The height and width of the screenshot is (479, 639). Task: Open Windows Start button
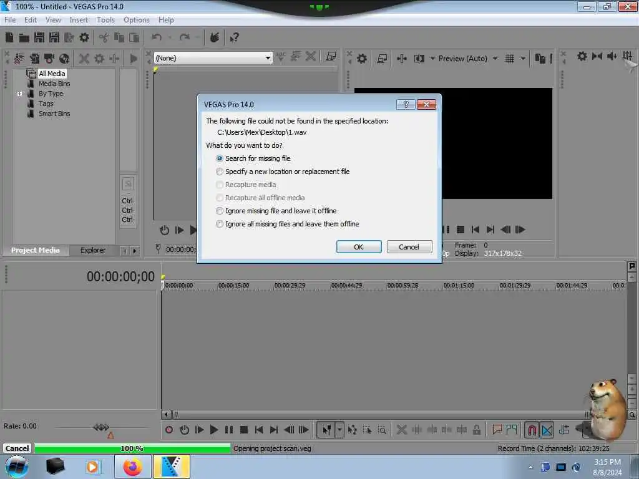click(x=16, y=467)
